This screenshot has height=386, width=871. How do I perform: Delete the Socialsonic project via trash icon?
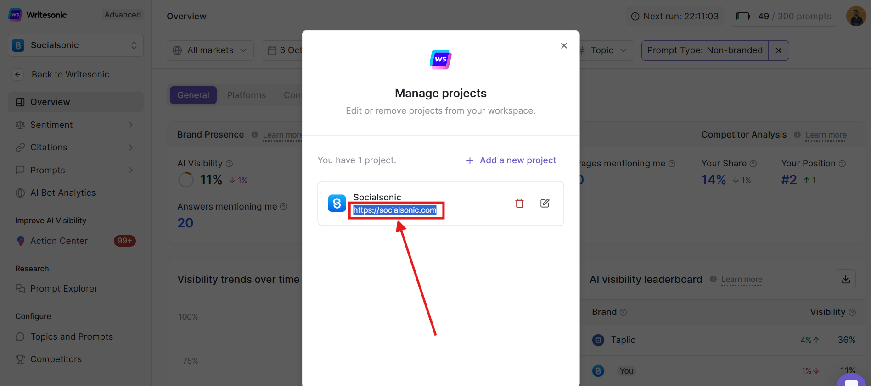coord(519,203)
